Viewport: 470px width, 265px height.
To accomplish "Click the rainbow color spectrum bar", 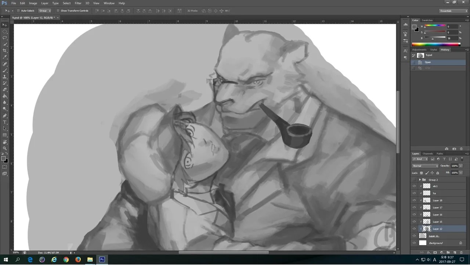I will pos(436,44).
